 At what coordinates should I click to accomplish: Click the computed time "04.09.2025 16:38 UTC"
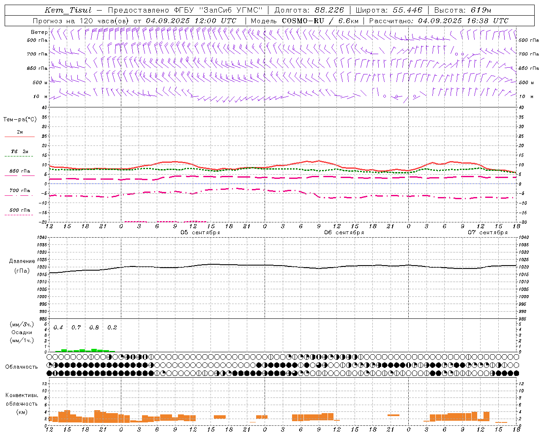pyautogui.click(x=463, y=21)
